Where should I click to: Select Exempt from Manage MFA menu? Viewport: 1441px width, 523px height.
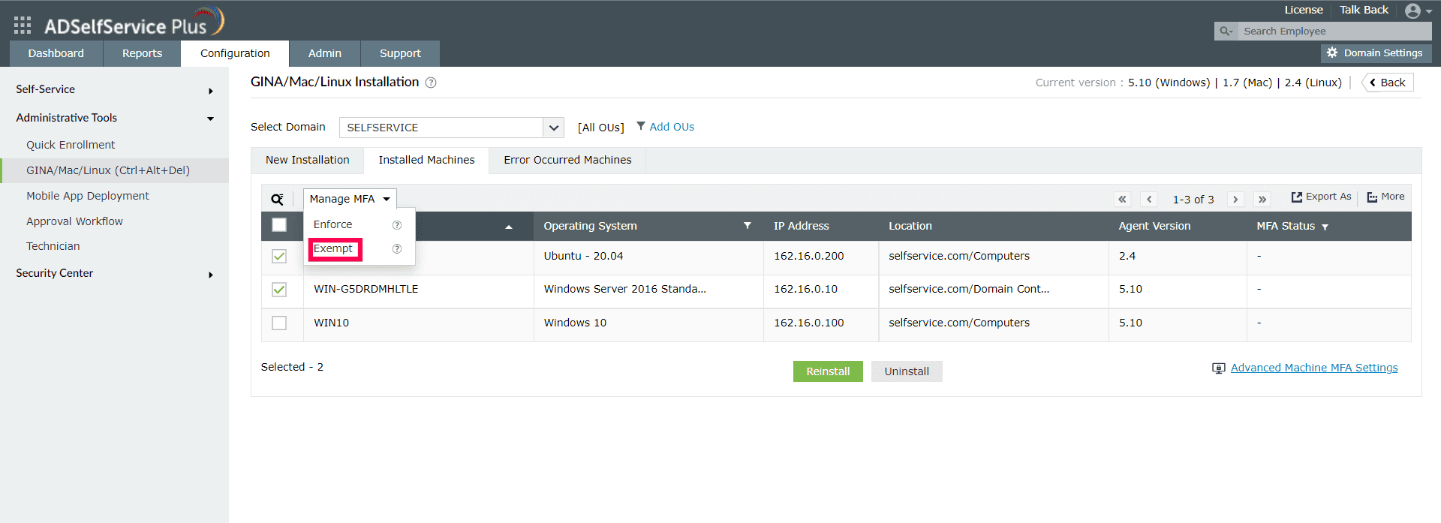coord(333,249)
